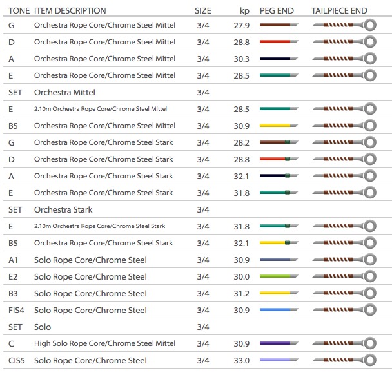Click the kp column header

click(244, 11)
